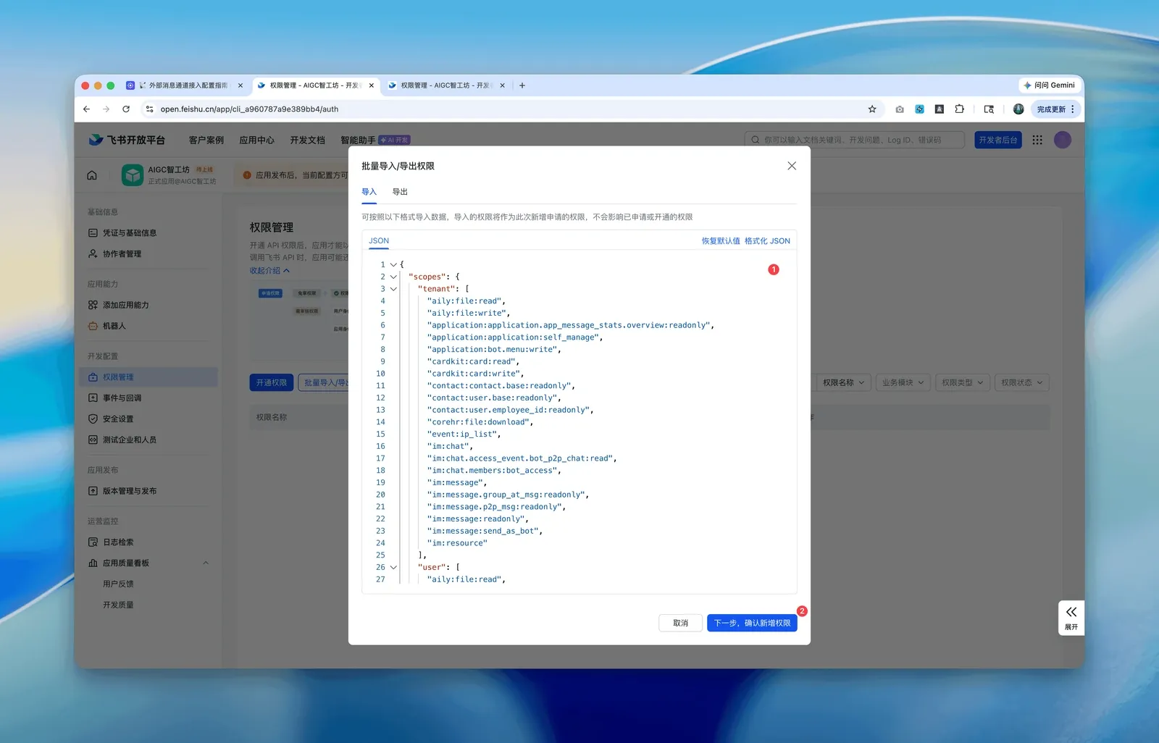Open the 权限名称 filter dropdown
The height and width of the screenshot is (743, 1159).
coord(843,382)
